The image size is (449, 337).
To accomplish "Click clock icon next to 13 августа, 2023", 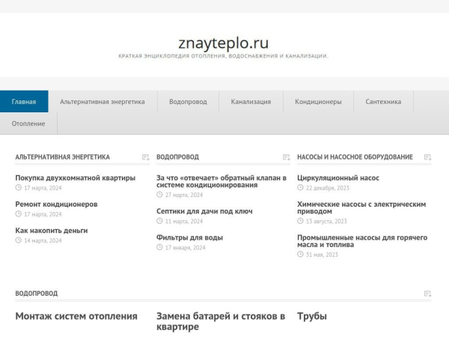I will 300,221.
